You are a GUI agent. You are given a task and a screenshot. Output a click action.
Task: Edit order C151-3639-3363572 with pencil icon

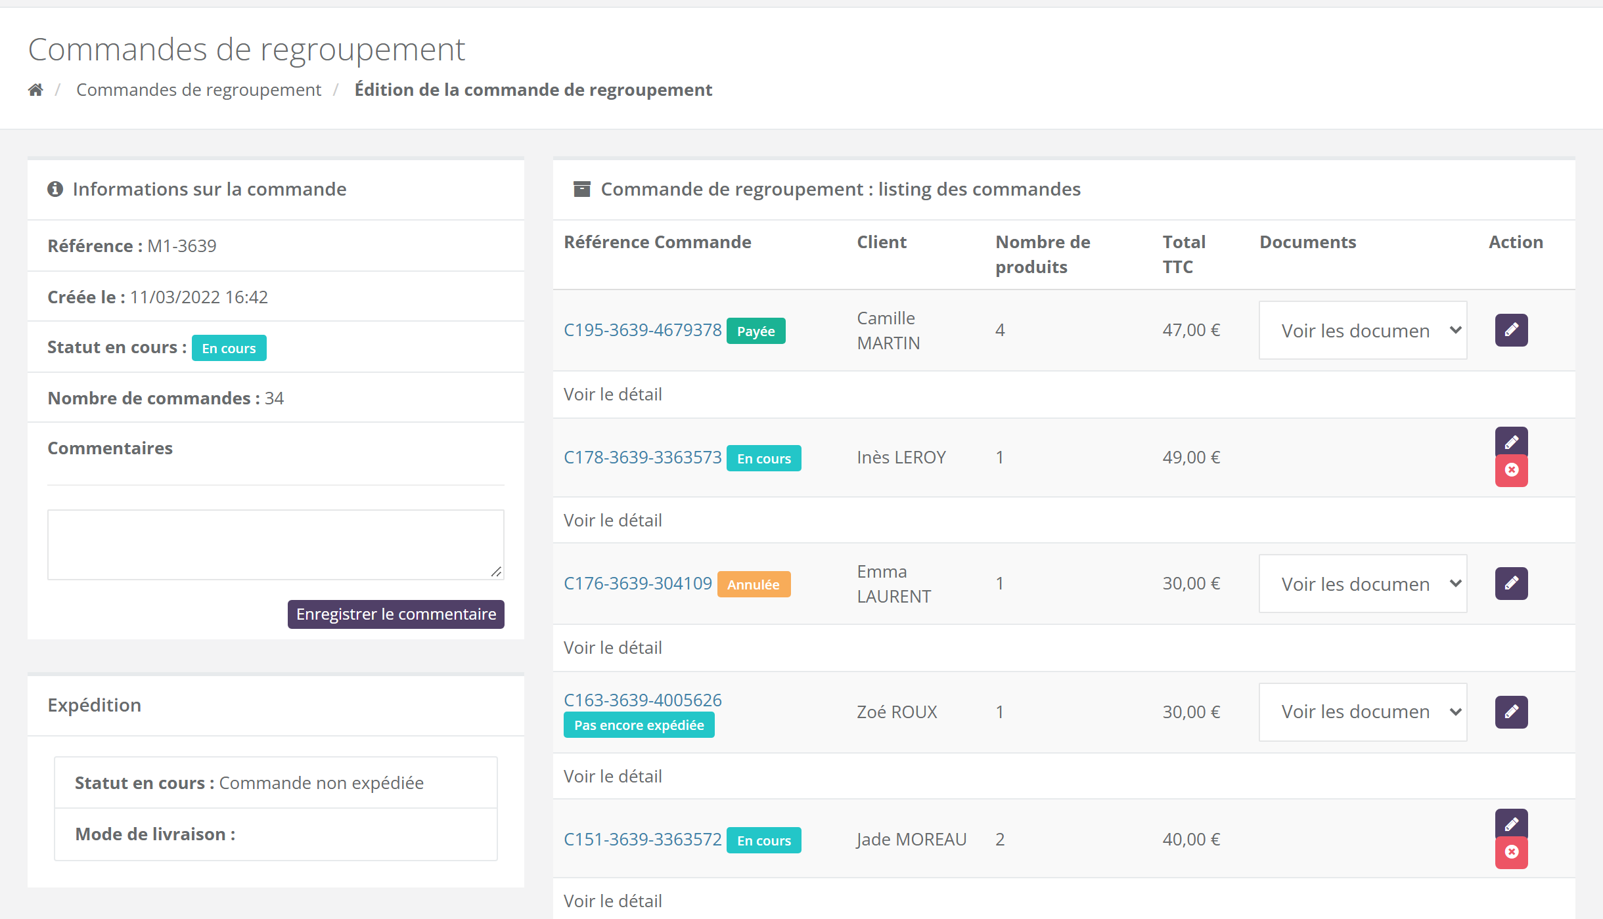coord(1511,824)
